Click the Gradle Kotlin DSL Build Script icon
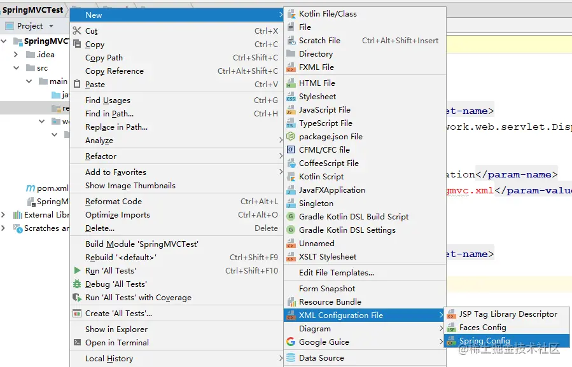Viewport: 572px width, 367px height. click(291, 217)
